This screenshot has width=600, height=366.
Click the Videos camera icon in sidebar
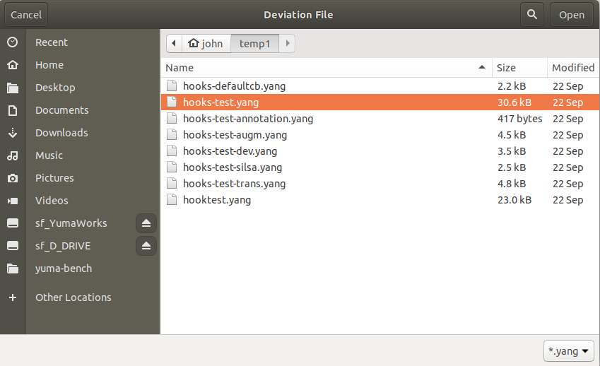point(12,201)
